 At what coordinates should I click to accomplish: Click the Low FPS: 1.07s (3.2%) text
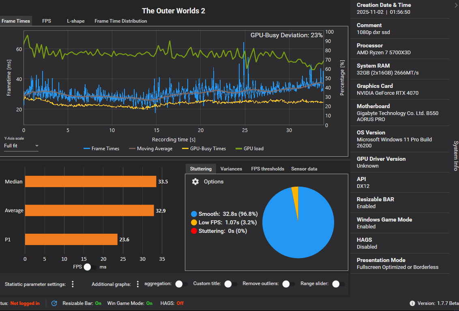coord(227,222)
